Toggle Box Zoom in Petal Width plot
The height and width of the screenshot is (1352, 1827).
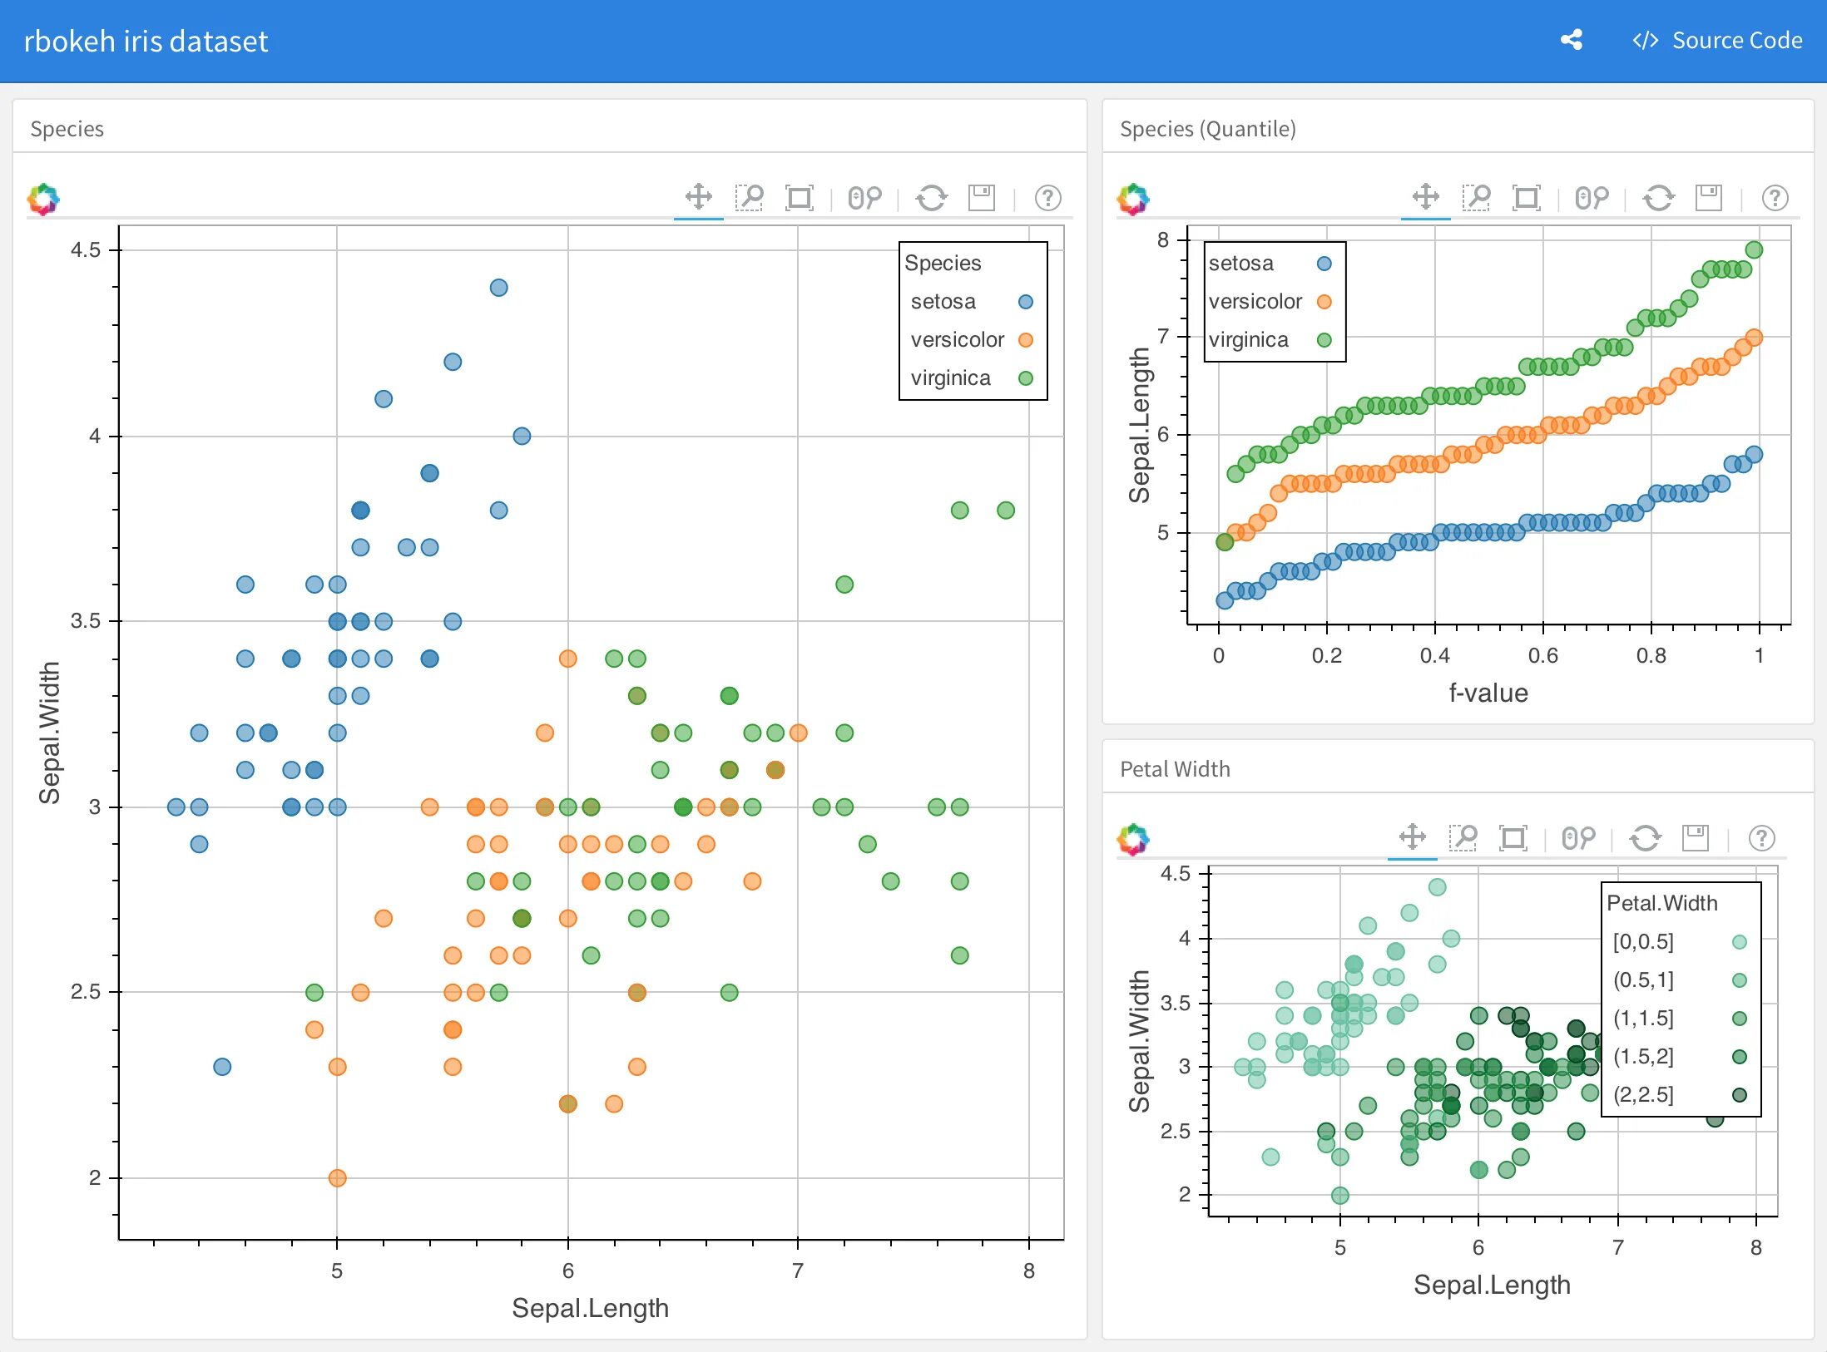(x=1463, y=837)
